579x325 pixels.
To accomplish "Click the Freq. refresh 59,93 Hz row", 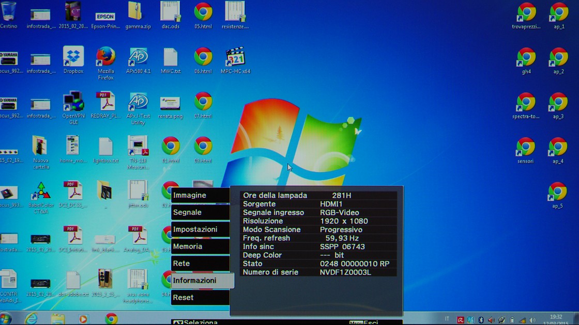I will click(x=318, y=238).
